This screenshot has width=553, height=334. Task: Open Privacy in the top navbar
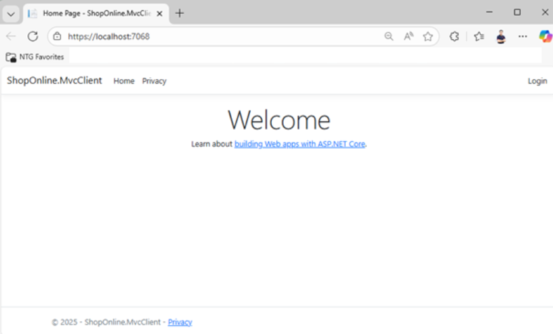pos(154,81)
